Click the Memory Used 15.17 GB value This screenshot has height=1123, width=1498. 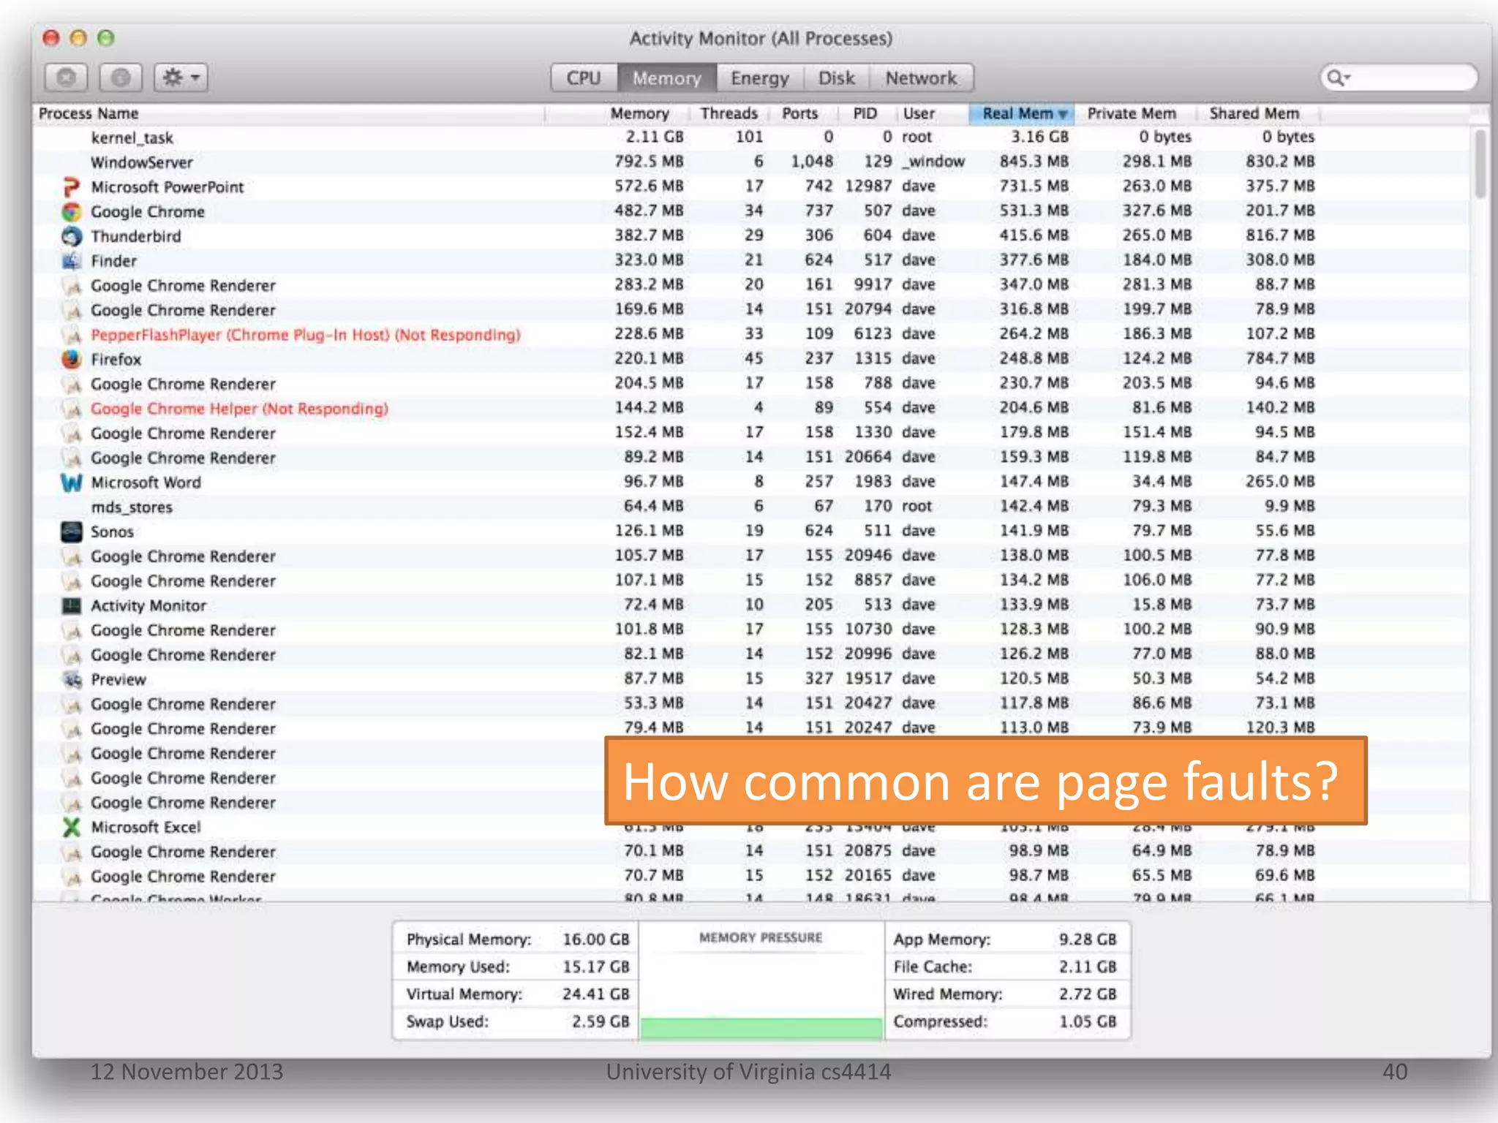595,967
